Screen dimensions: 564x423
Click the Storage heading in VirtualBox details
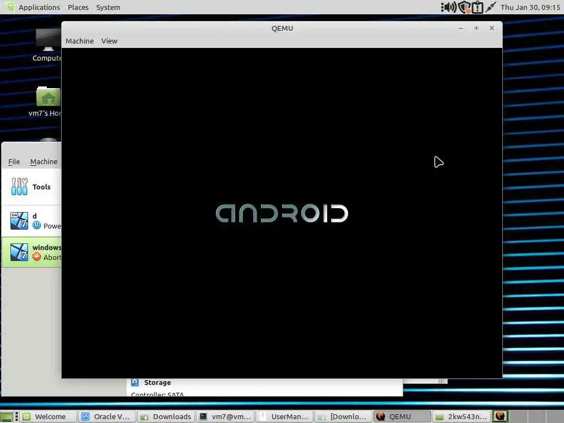[158, 383]
